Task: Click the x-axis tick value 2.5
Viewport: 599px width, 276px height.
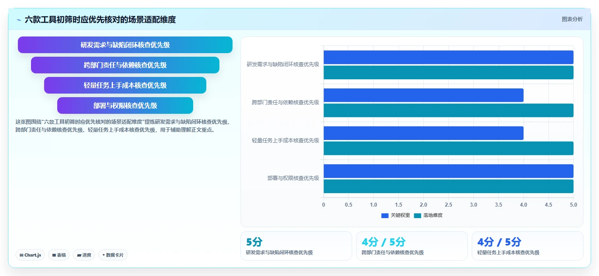Action: [448, 205]
